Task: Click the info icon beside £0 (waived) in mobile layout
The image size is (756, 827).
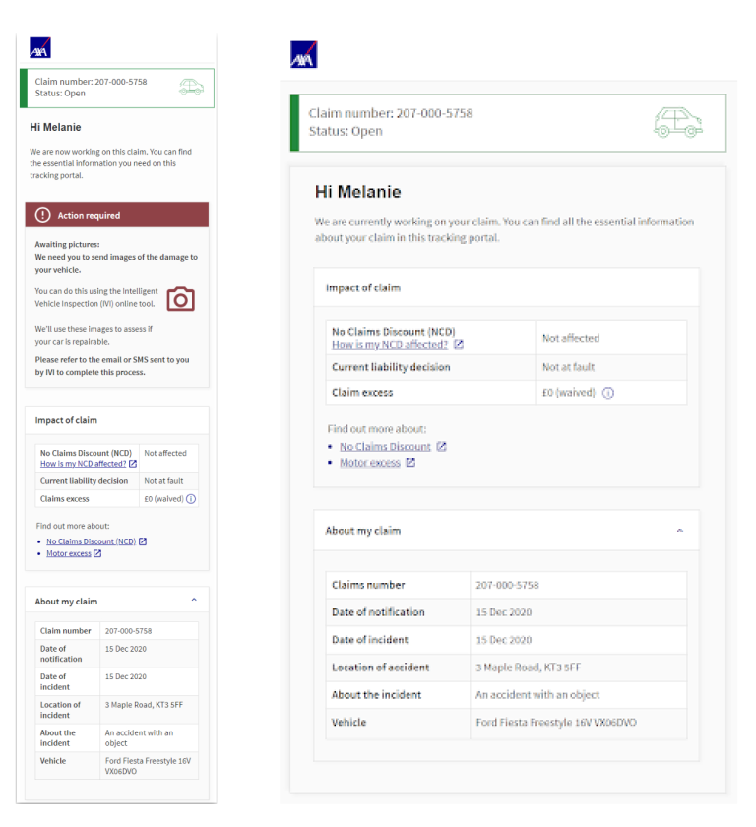Action: pyautogui.click(x=191, y=499)
